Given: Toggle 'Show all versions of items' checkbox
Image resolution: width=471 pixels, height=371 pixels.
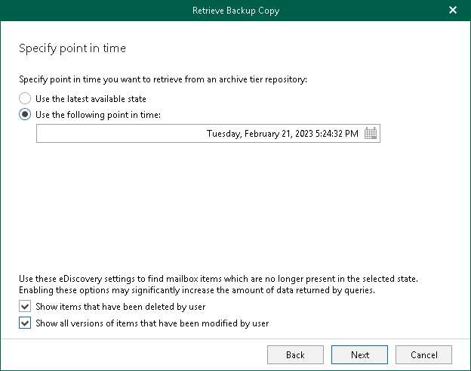Looking at the screenshot, I should 26,323.
